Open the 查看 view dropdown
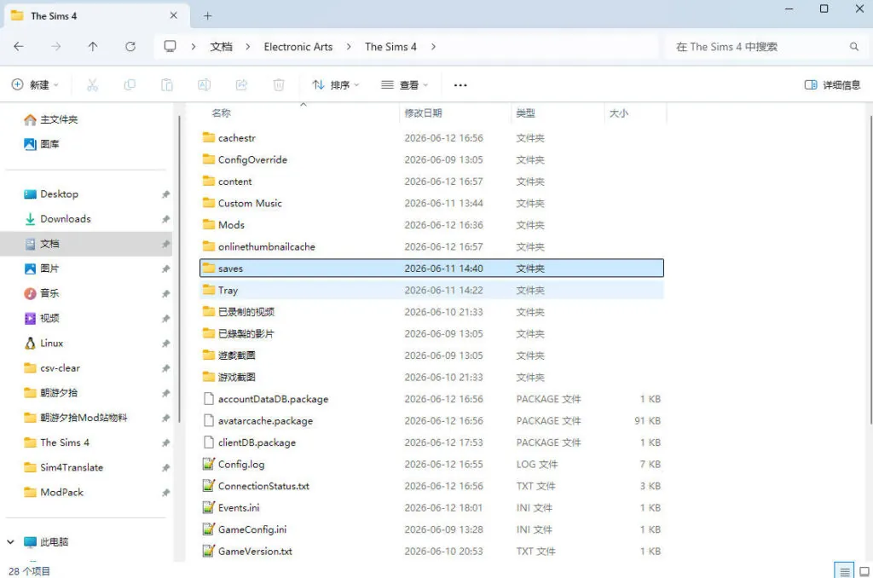Image resolution: width=873 pixels, height=578 pixels. pos(404,84)
